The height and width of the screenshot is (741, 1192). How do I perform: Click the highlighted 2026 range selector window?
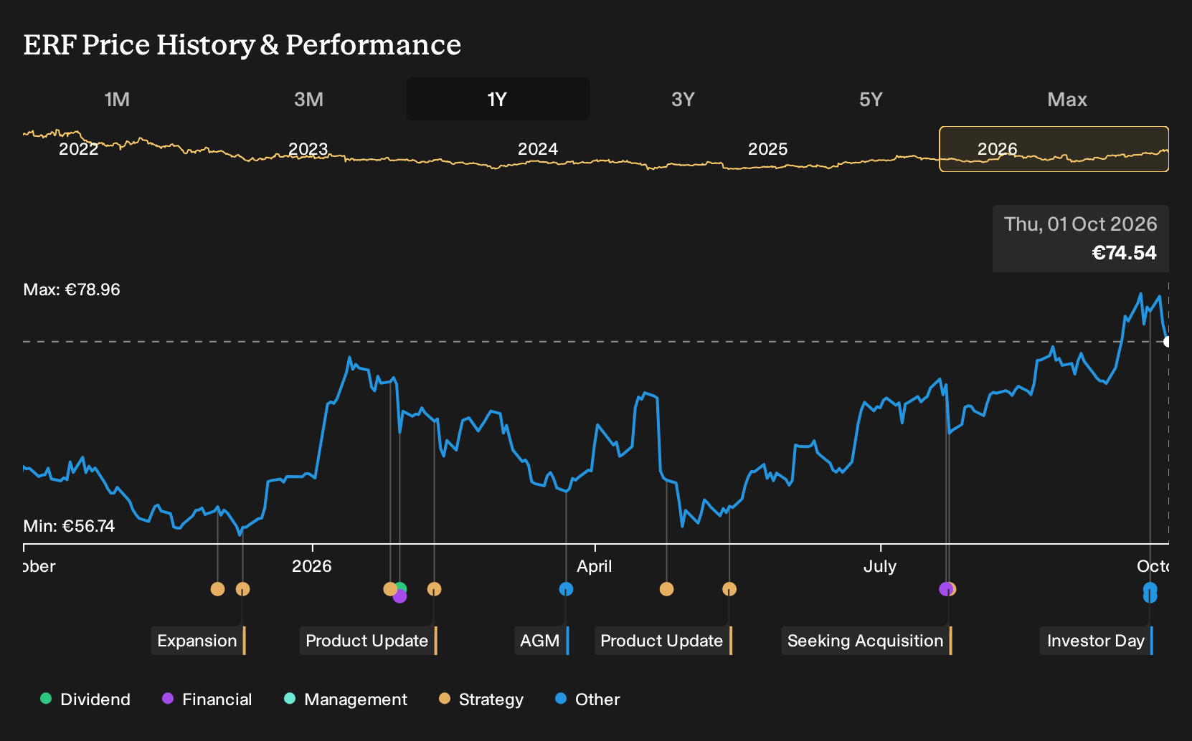point(1054,149)
